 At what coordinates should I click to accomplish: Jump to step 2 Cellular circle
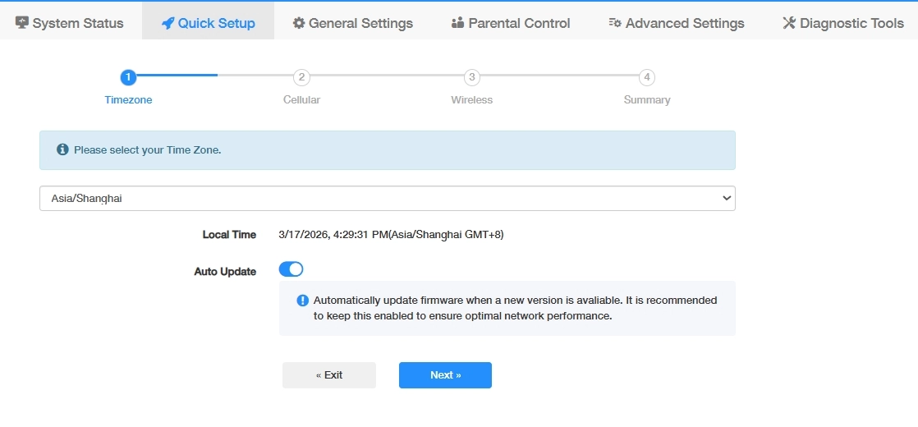point(301,77)
